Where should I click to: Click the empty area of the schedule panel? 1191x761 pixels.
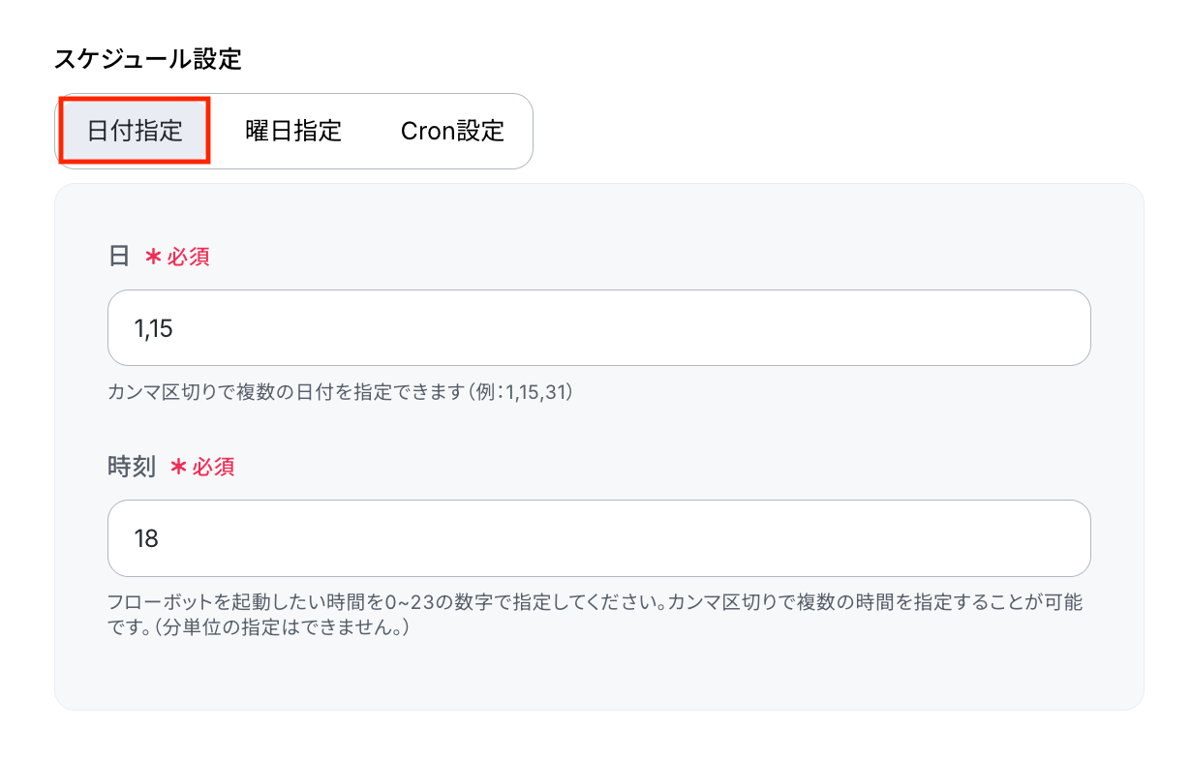pos(598,676)
